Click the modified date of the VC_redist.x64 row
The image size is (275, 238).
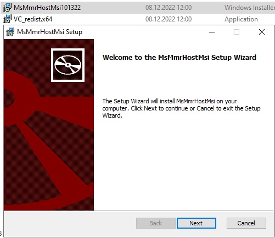coord(169,19)
